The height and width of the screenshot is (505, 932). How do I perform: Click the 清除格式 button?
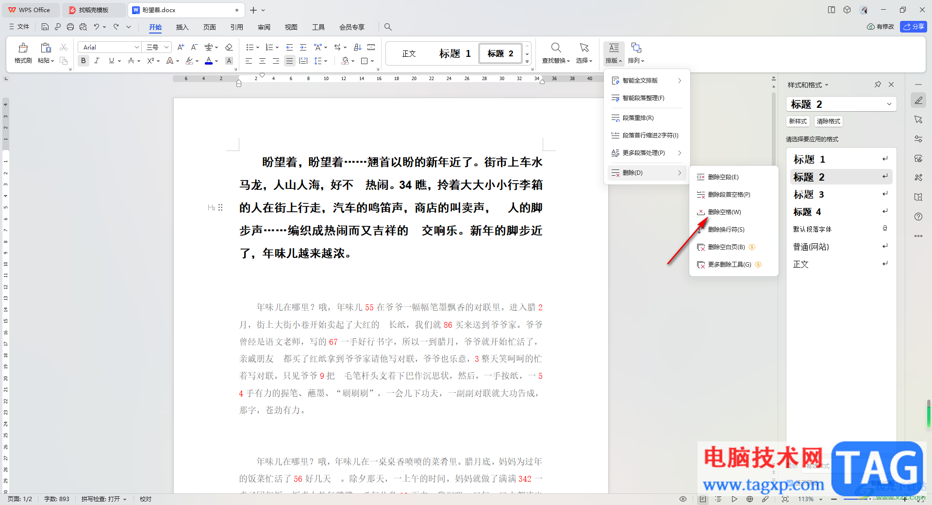point(828,121)
